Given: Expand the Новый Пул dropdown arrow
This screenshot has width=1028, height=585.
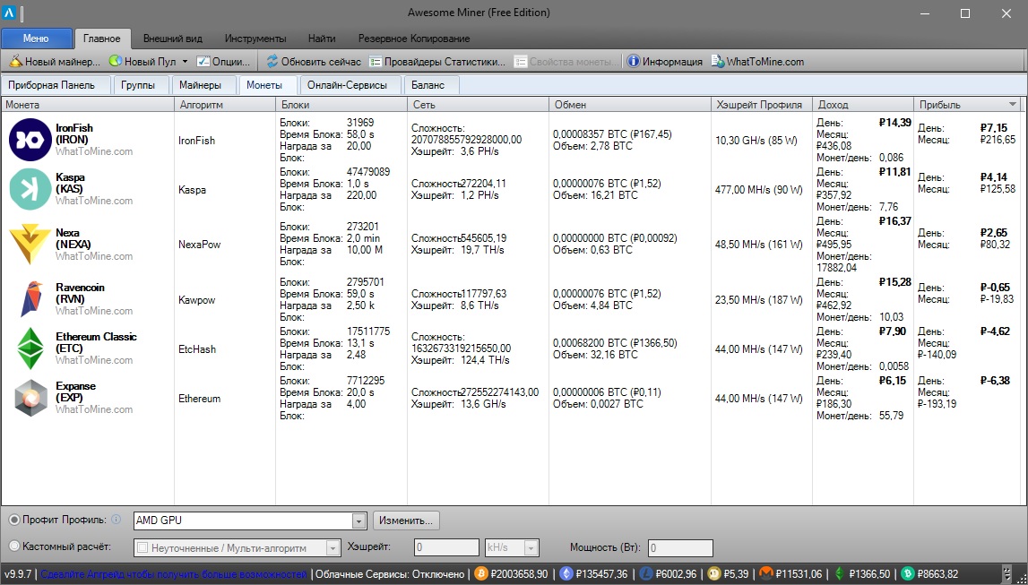Looking at the screenshot, I should (x=185, y=62).
